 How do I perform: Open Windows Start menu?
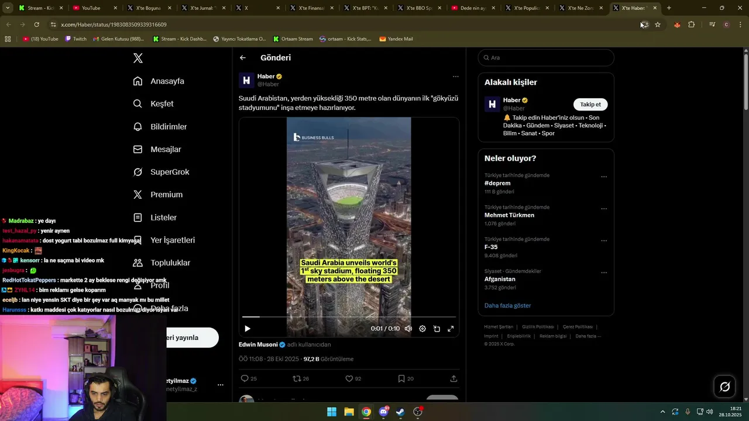(x=332, y=412)
